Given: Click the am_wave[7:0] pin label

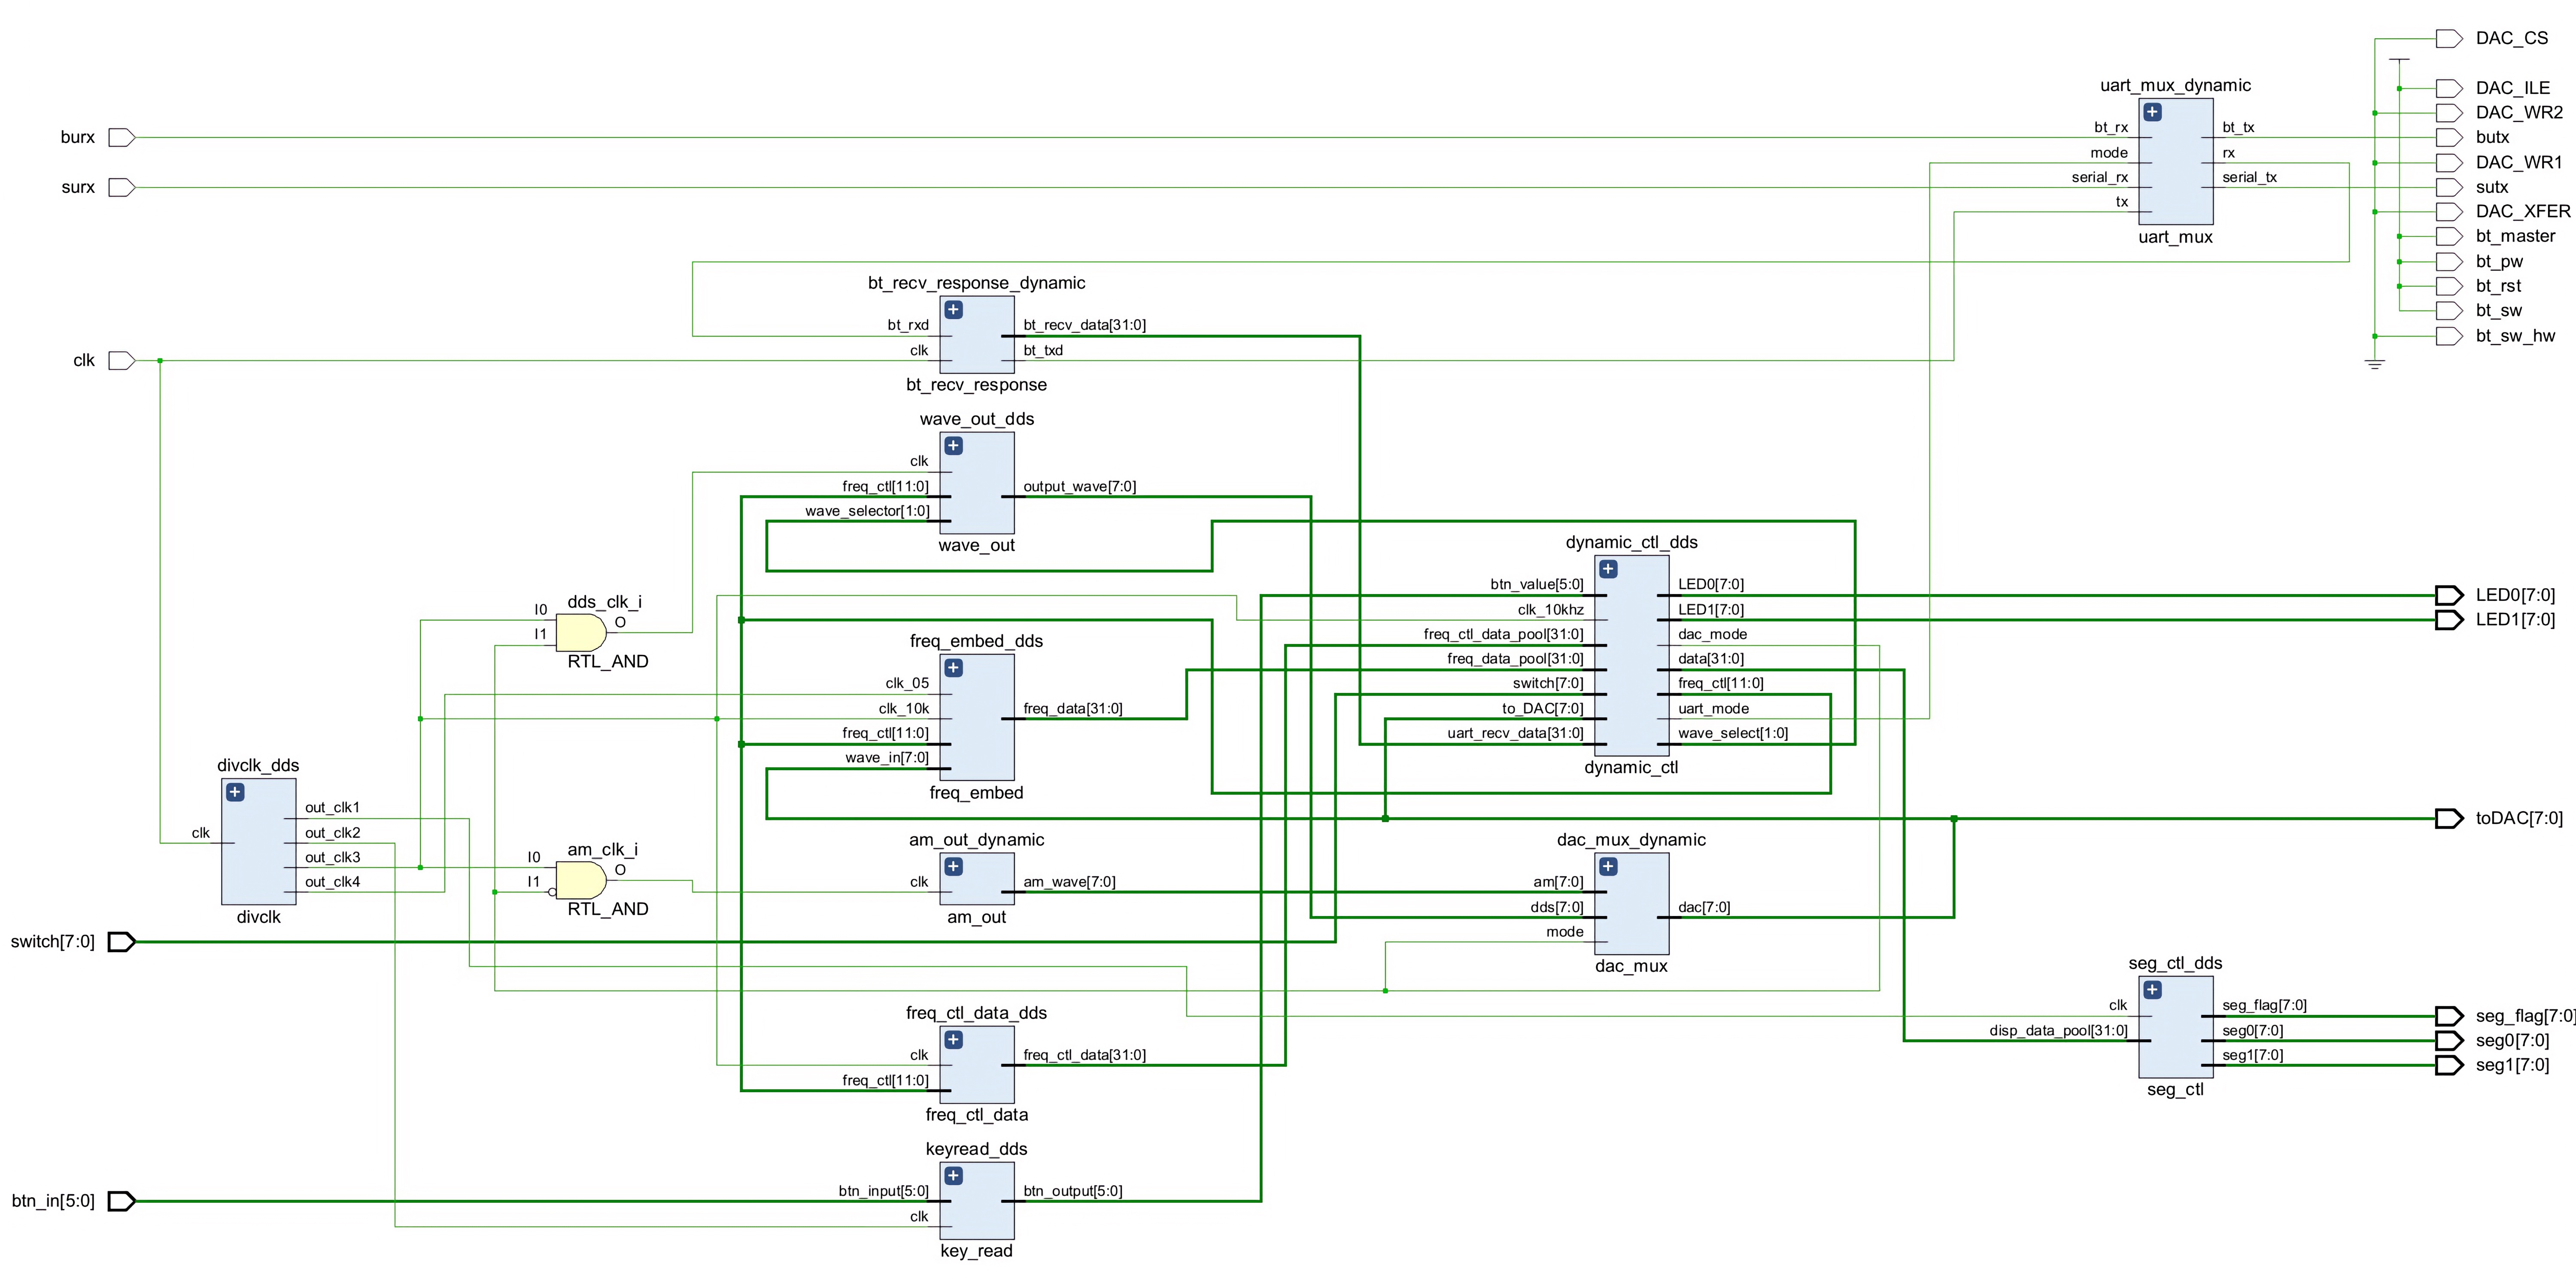Looking at the screenshot, I should 1069,882.
